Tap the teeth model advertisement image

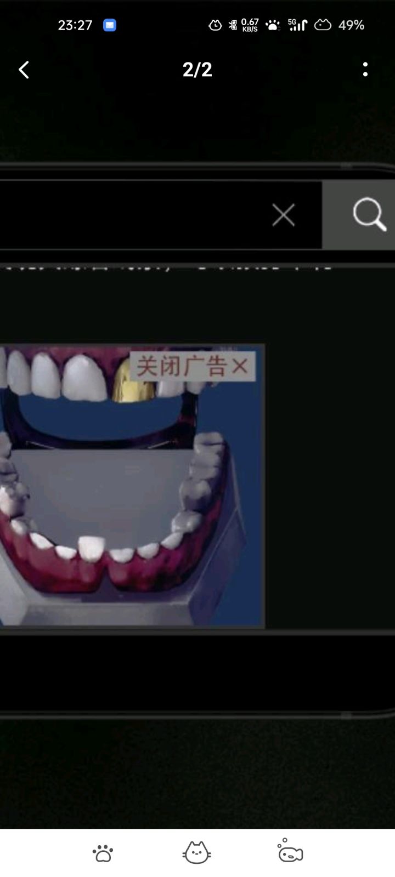(132, 486)
